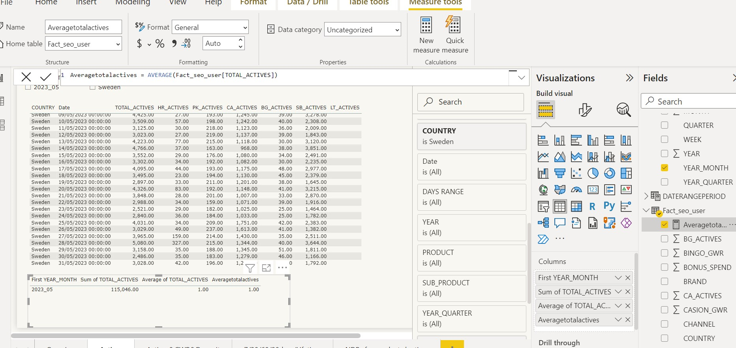Image resolution: width=736 pixels, height=348 pixels.
Task: Remove Sum of TOTAL_ACTIVES from Columns
Action: coord(628,292)
